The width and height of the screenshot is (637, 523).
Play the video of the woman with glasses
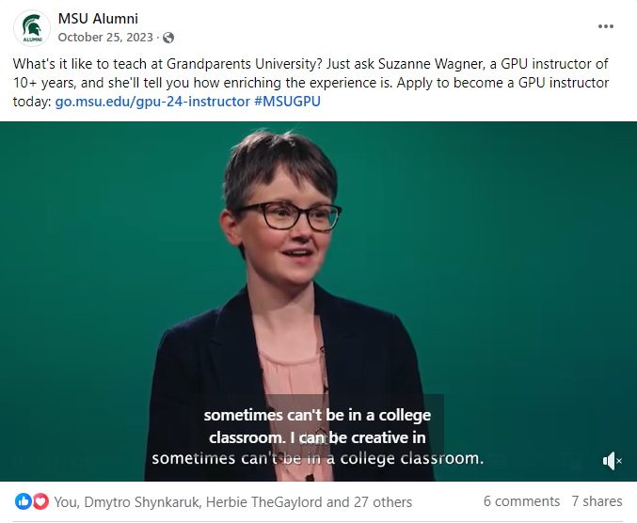[318, 282]
